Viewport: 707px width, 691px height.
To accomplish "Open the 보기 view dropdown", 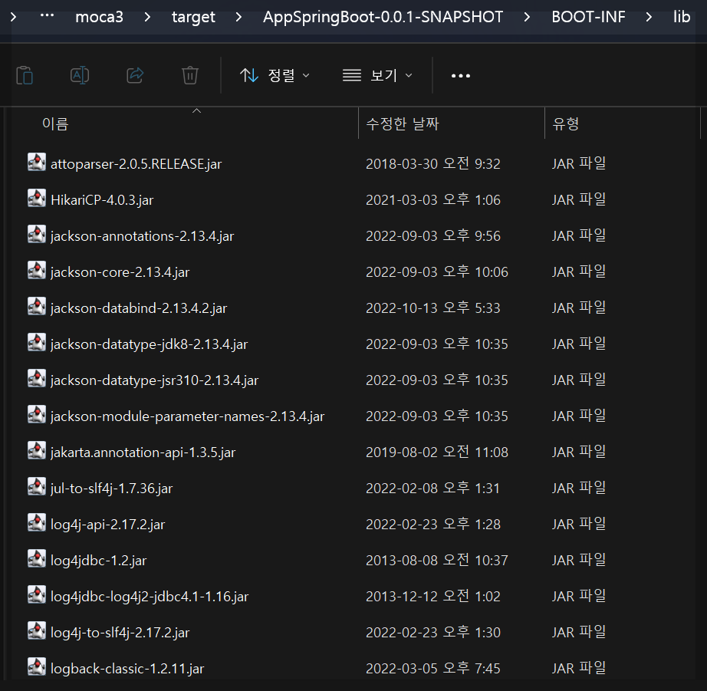I will click(377, 75).
